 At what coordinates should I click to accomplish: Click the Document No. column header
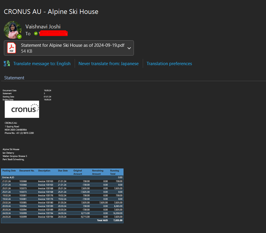click(27, 171)
